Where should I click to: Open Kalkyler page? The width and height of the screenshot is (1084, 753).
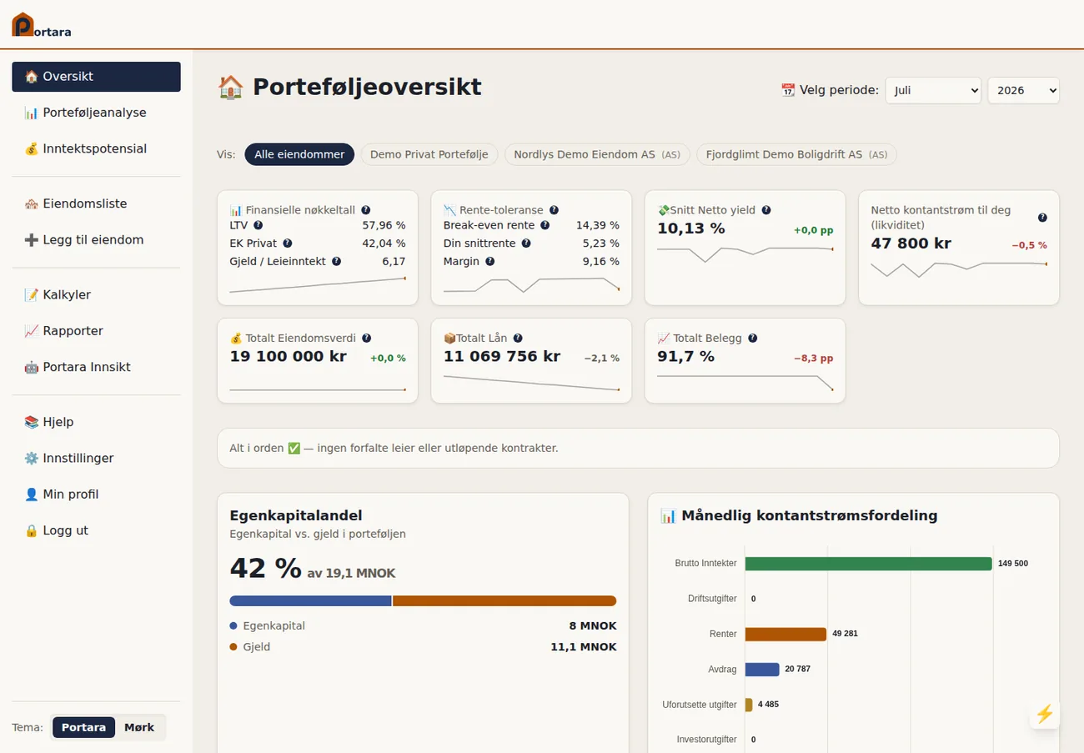click(x=96, y=294)
